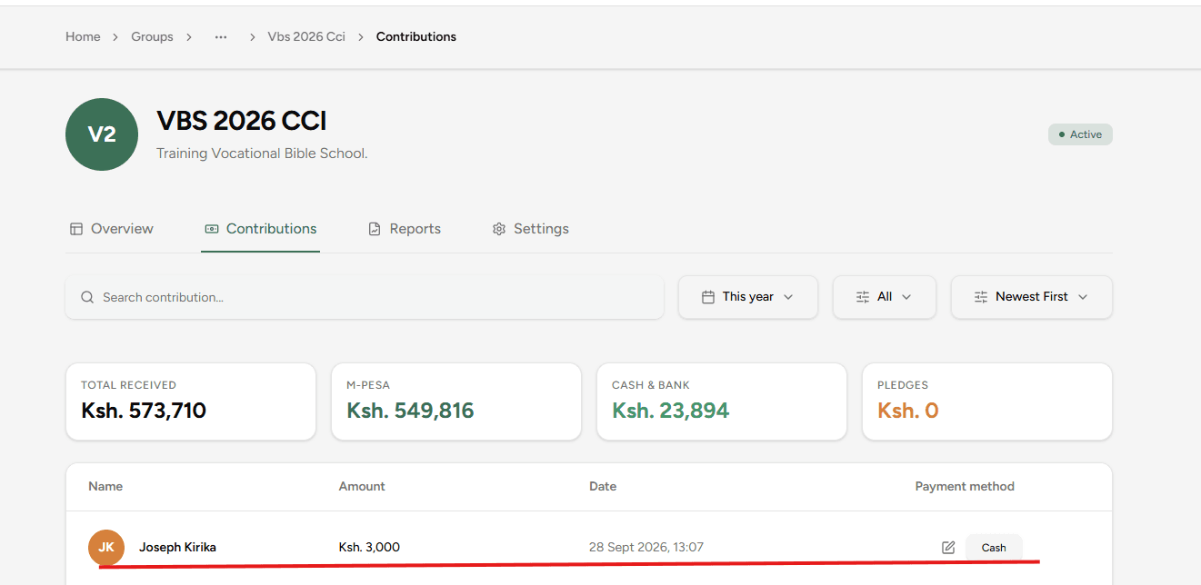This screenshot has height=585, width=1201.
Task: Click the Vbs 2026 Cci breadcrumb link
Action: click(306, 37)
